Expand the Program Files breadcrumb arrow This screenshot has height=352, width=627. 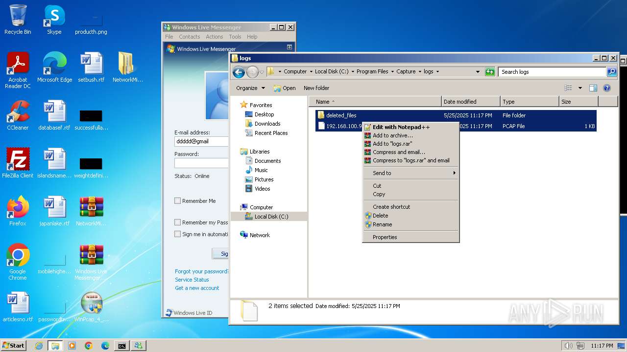click(x=392, y=71)
